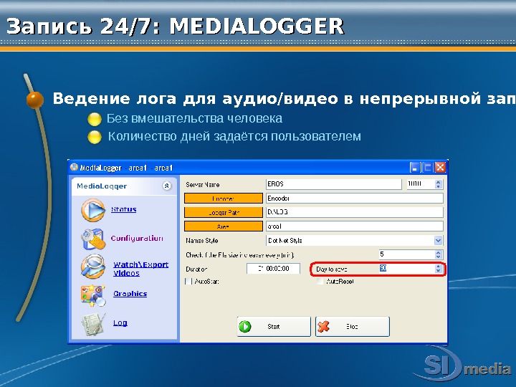Click the Duration time field

click(x=274, y=269)
